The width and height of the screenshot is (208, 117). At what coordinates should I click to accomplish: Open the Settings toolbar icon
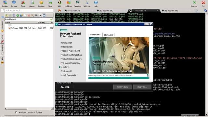click(x=87, y=4)
